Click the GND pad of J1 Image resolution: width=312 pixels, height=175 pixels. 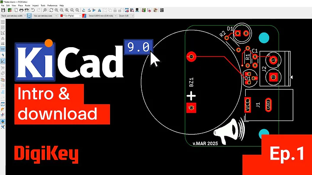[268, 104]
